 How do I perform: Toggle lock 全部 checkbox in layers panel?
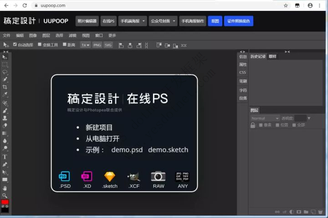pos(294,125)
